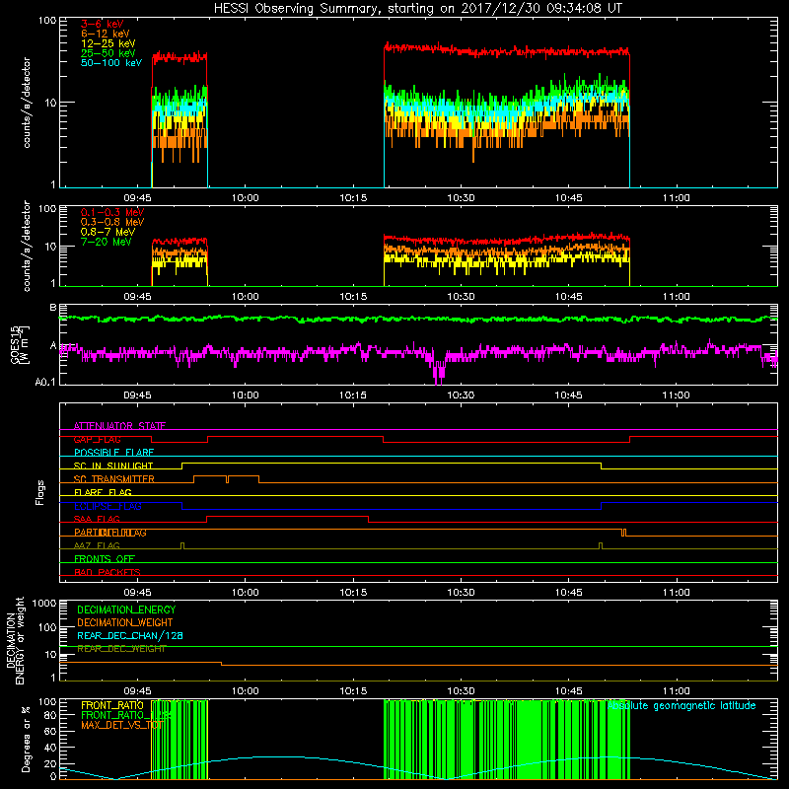Select the ATTENUATOR_STATE flag label
The image size is (789, 789).
point(119,426)
